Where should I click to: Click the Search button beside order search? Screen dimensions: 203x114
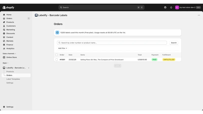174,43
